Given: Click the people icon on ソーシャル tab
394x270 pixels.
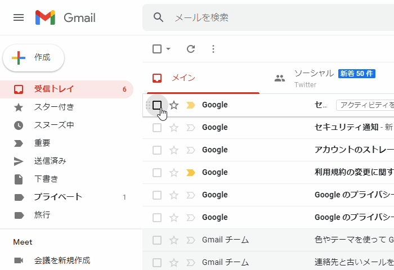Looking at the screenshot, I should [280, 78].
